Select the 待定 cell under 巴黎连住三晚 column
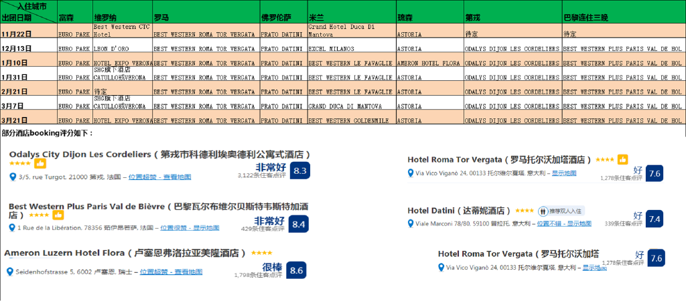Image resolution: width=686 pixels, height=301 pixels. [624, 31]
